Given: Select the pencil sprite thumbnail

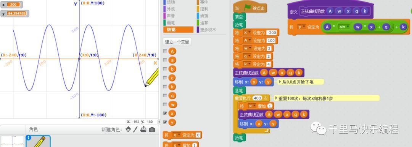Looking at the screenshot, I should pos(38,141).
